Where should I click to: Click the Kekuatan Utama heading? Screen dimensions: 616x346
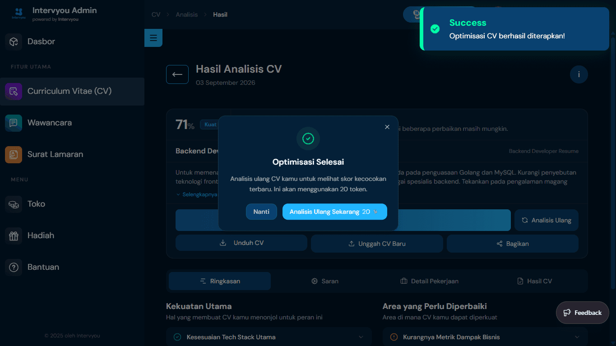click(x=199, y=307)
